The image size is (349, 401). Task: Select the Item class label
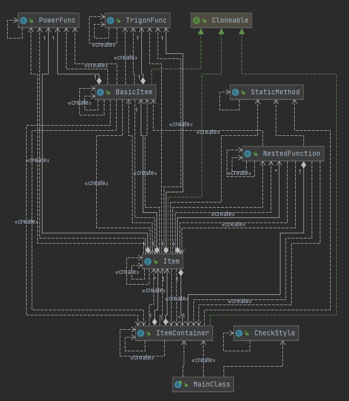[171, 262]
